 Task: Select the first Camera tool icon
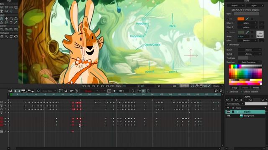(x=2, y=30)
